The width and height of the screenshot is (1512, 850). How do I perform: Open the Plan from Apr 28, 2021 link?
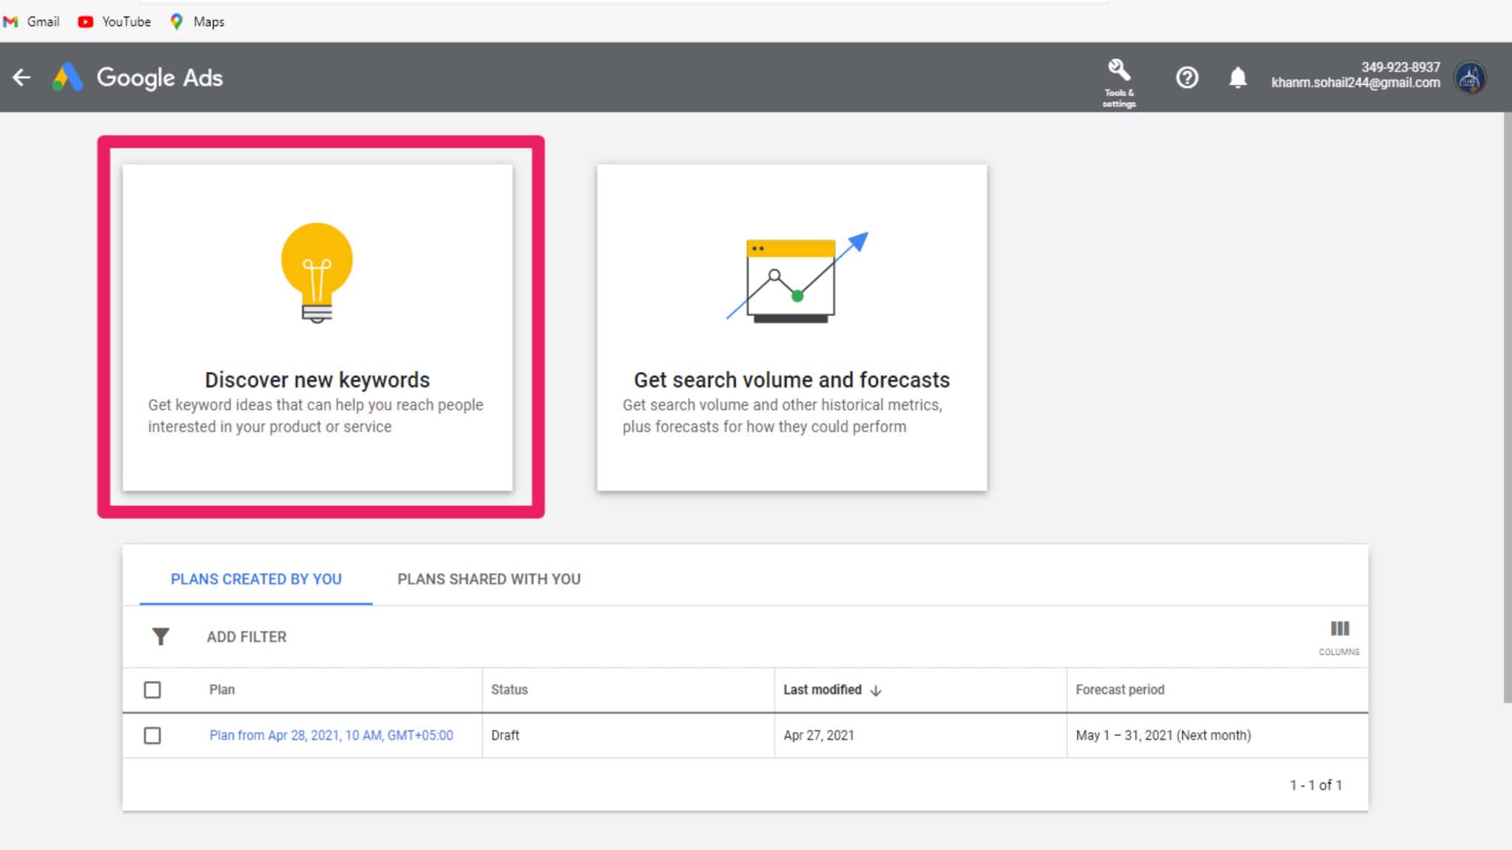coord(331,736)
